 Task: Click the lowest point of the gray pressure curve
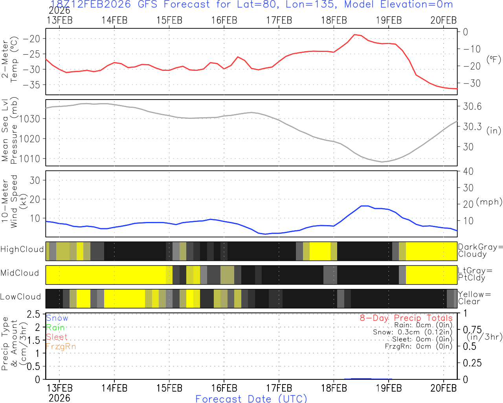pyautogui.click(x=382, y=162)
